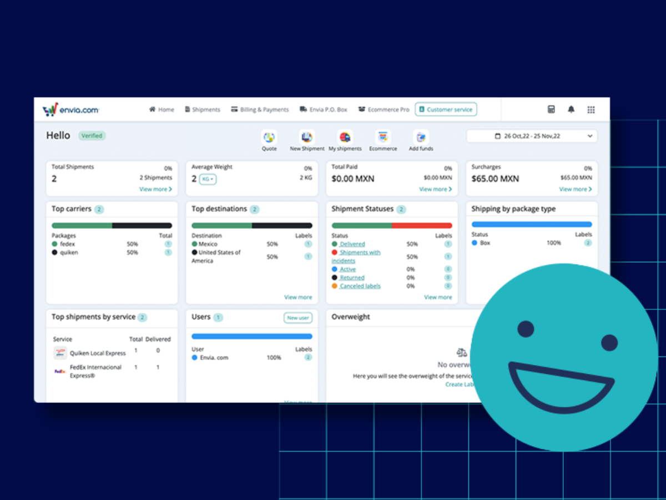Open the calculator icon in header
Image resolution: width=666 pixels, height=500 pixels.
click(x=551, y=109)
